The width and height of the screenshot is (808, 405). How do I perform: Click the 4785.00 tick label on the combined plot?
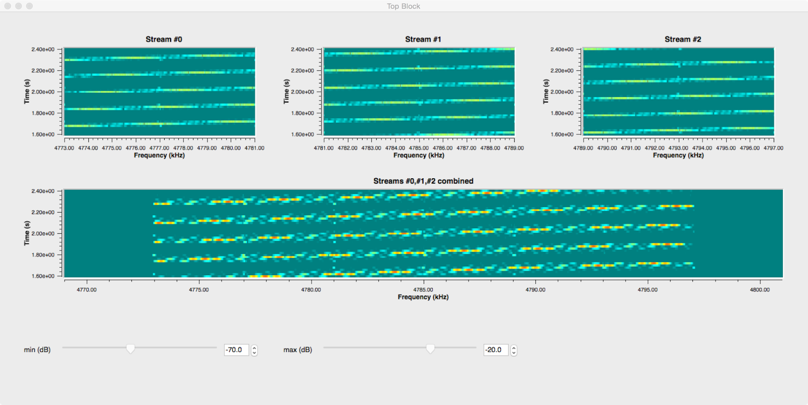(x=423, y=290)
